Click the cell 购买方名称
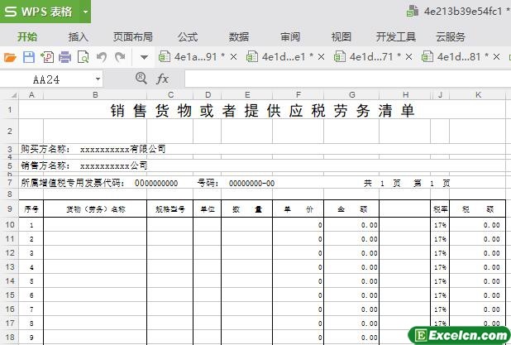This screenshot has width=511, height=345. pyautogui.click(x=45, y=149)
